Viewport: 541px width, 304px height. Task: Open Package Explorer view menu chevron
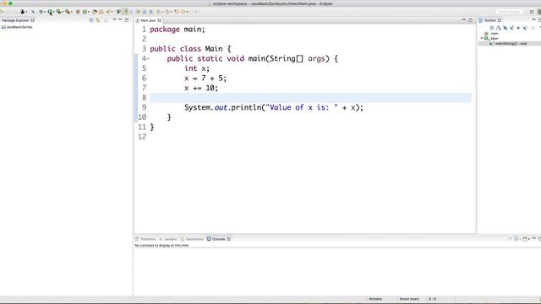(x=114, y=19)
